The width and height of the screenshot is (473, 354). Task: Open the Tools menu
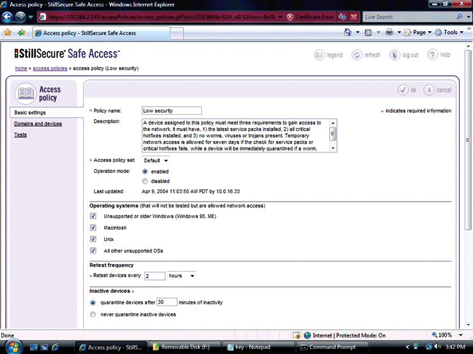pos(449,32)
